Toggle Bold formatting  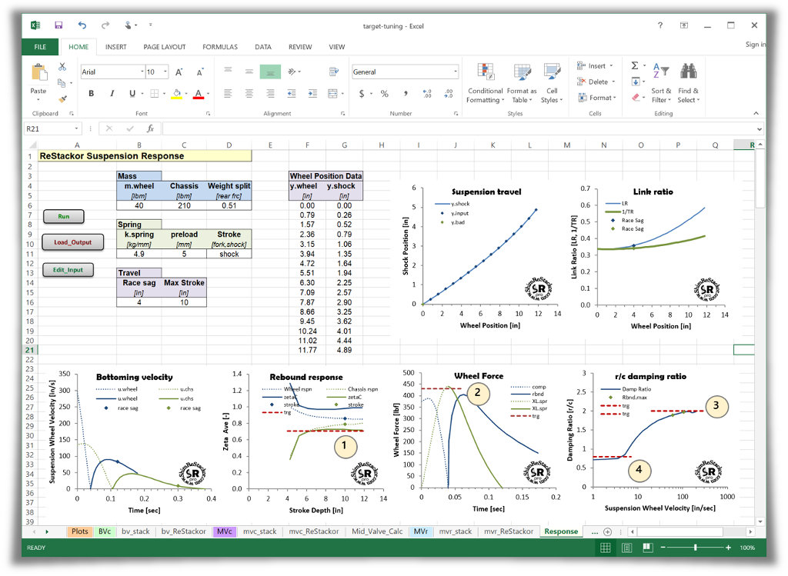tap(91, 93)
